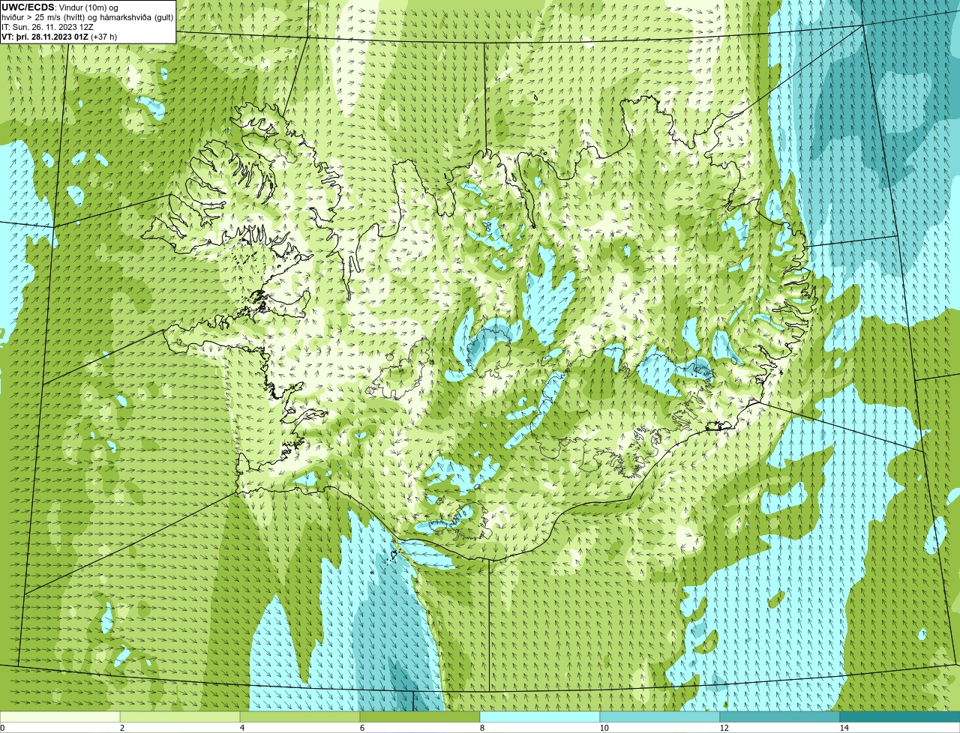Click the legend scale label "0"
Image resolution: width=960 pixels, height=733 pixels.
pos(2,728)
